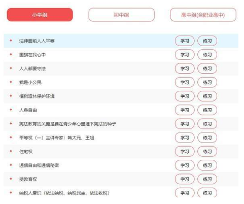
Task: Select the 高中组(含职业高中) tab
Action: 203,15
